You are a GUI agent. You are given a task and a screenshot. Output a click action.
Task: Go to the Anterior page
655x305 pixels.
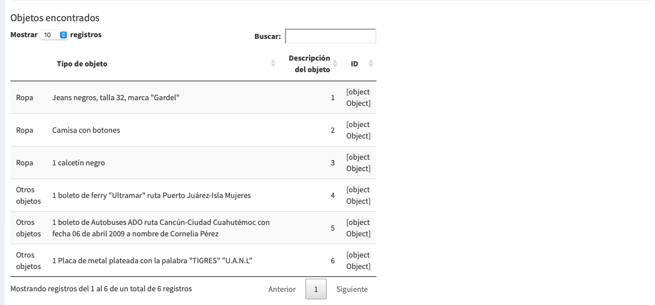(x=281, y=289)
